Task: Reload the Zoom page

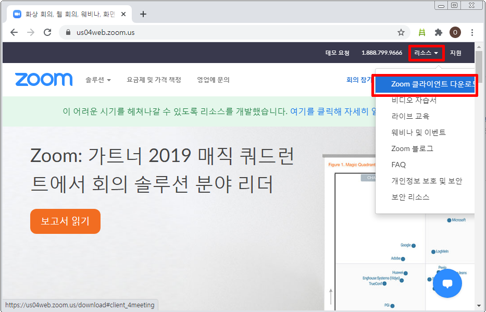Action: coord(47,32)
